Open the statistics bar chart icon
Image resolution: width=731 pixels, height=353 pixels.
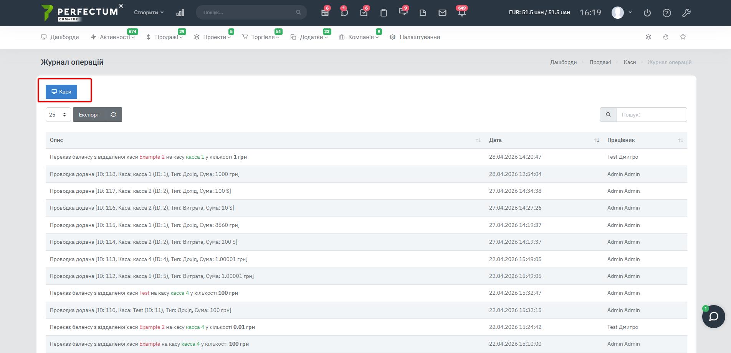click(x=180, y=13)
